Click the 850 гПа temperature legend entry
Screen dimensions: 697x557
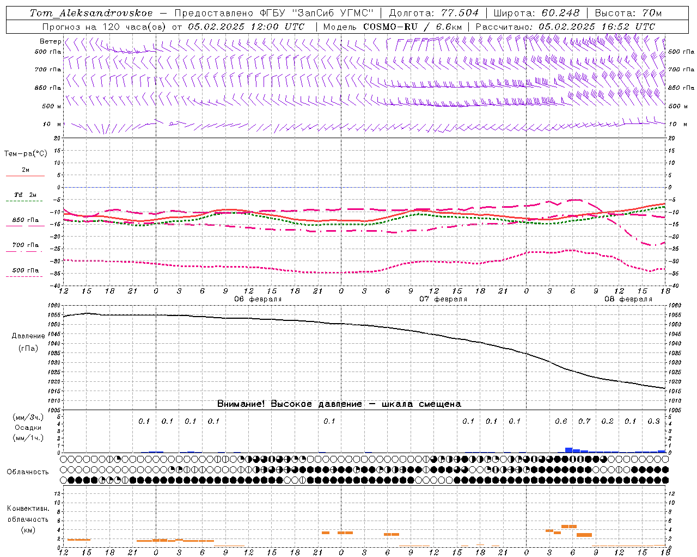pos(26,220)
